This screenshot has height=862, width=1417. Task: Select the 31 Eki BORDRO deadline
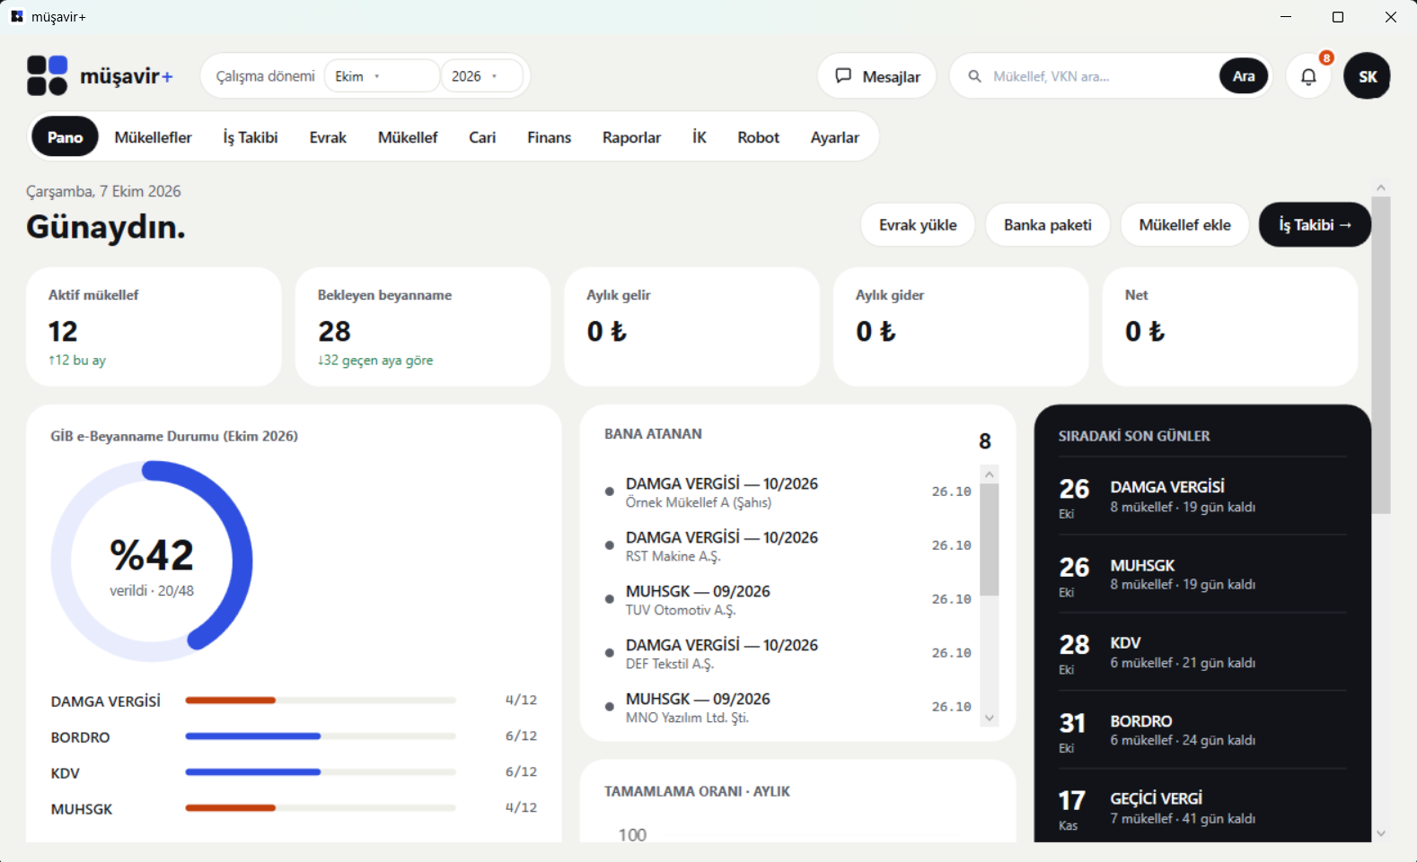pyautogui.click(x=1202, y=730)
